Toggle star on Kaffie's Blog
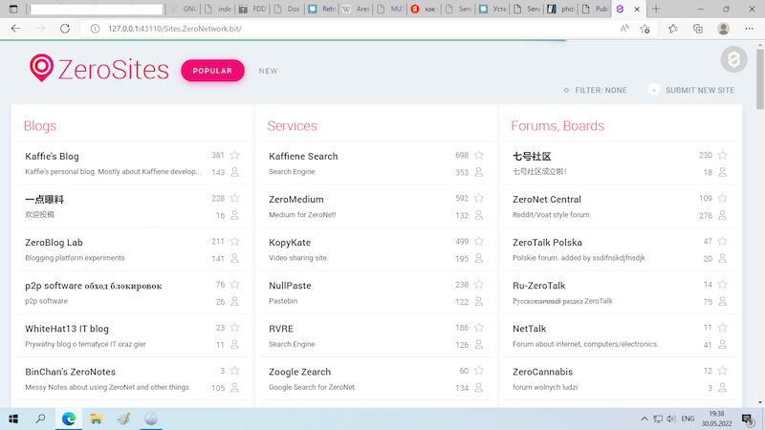Viewport: 765px width, 430px height. tap(234, 156)
